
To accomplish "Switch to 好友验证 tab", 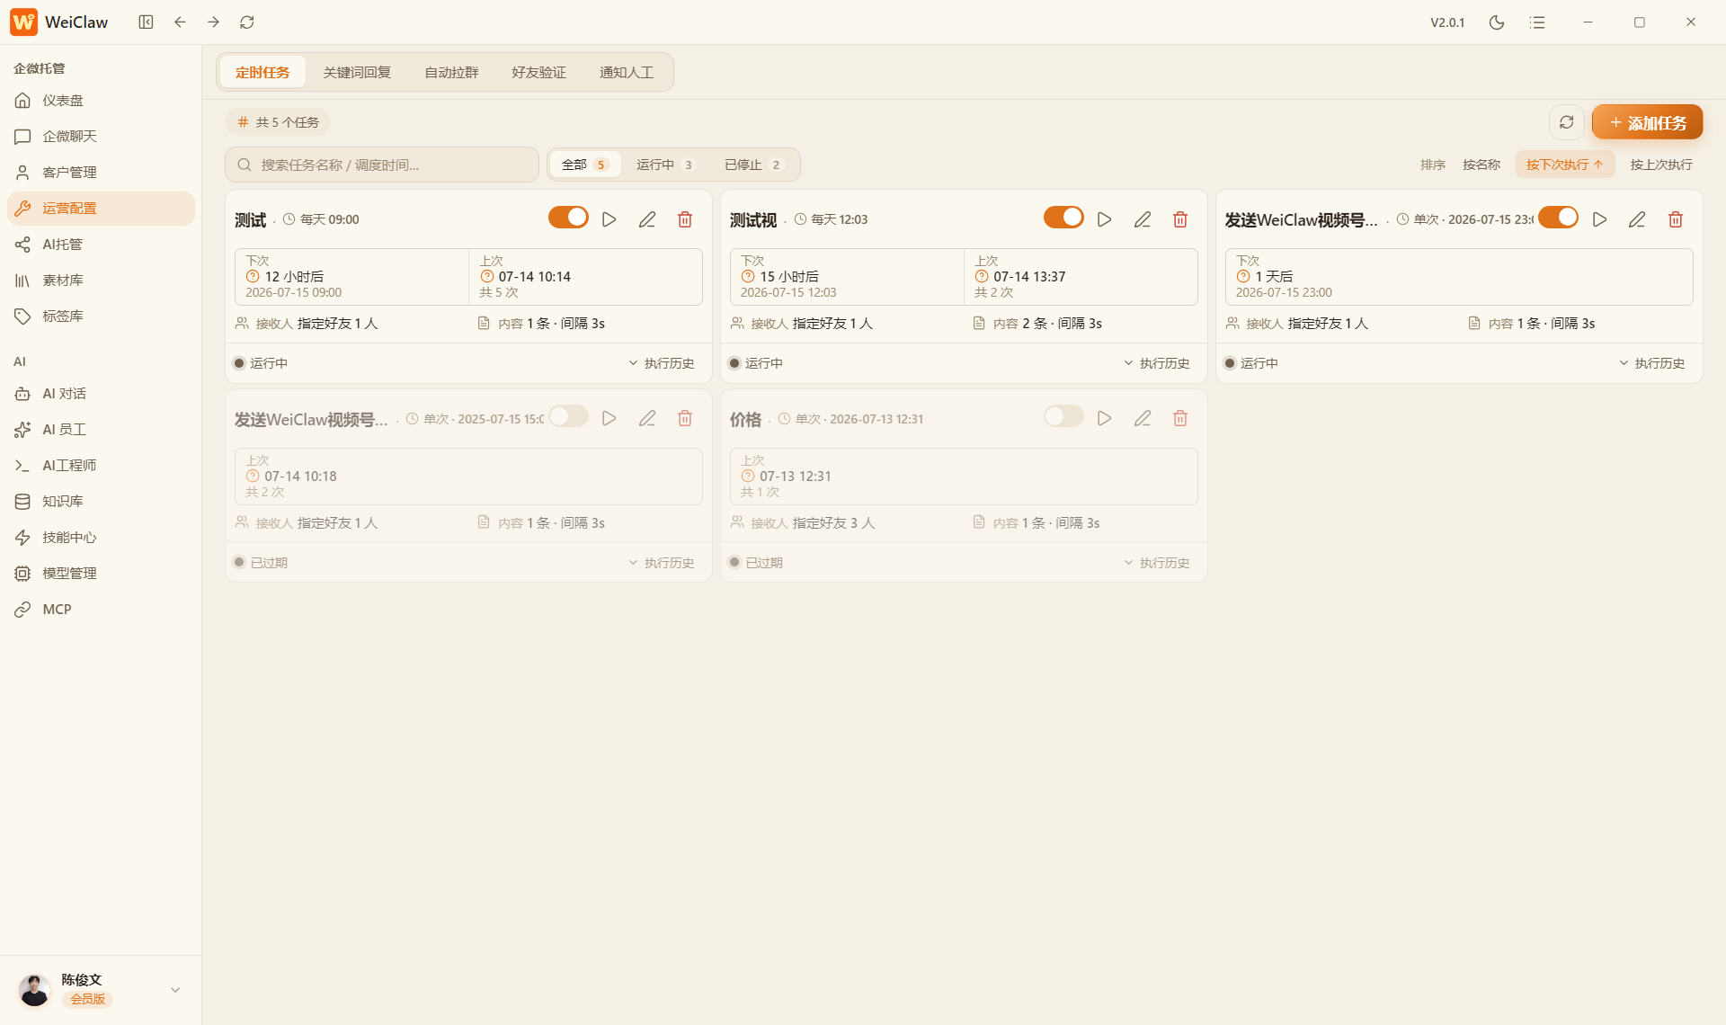I will click(x=538, y=72).
